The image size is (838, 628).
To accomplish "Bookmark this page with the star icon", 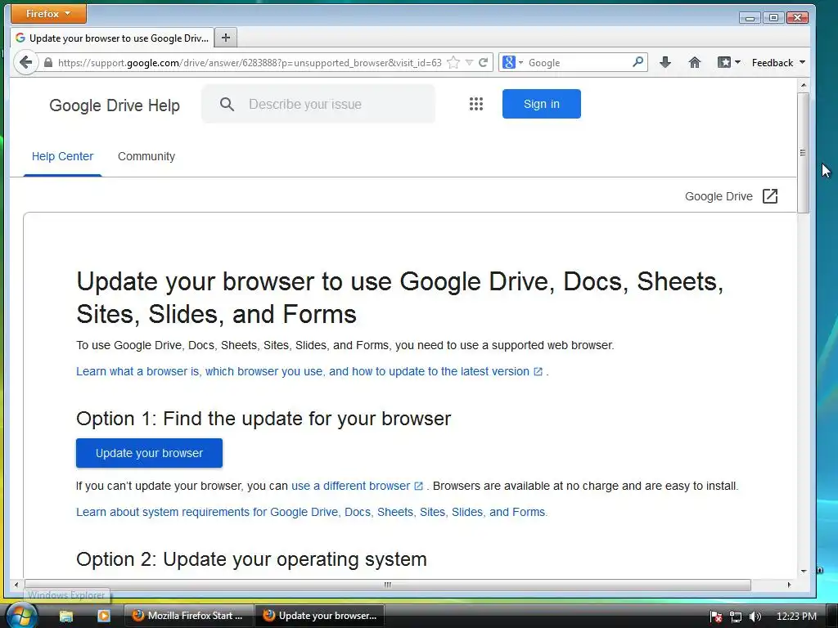I will pos(453,62).
